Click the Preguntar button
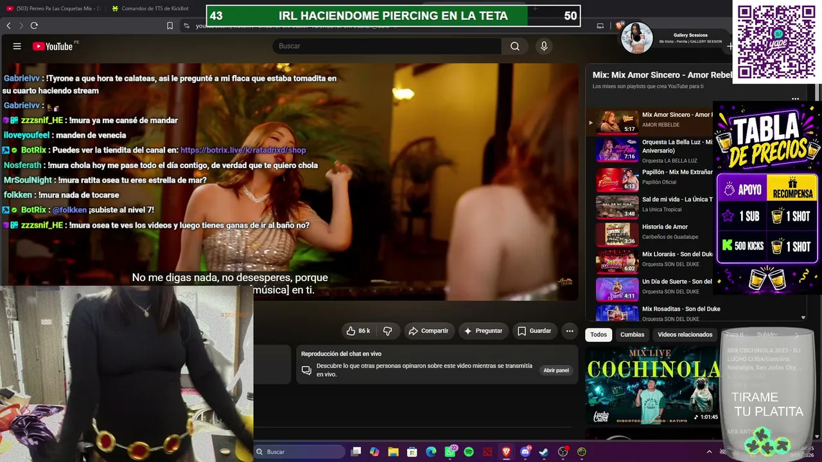This screenshot has height=462, width=822. click(483, 331)
